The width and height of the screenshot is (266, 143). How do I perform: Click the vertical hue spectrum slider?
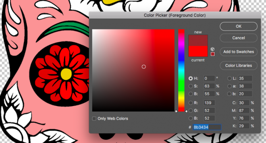tap(181, 70)
